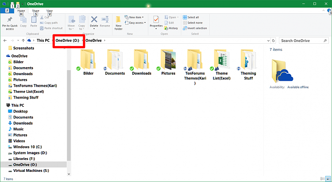
Task: Click Select all in ribbon
Action: pos(193,17)
